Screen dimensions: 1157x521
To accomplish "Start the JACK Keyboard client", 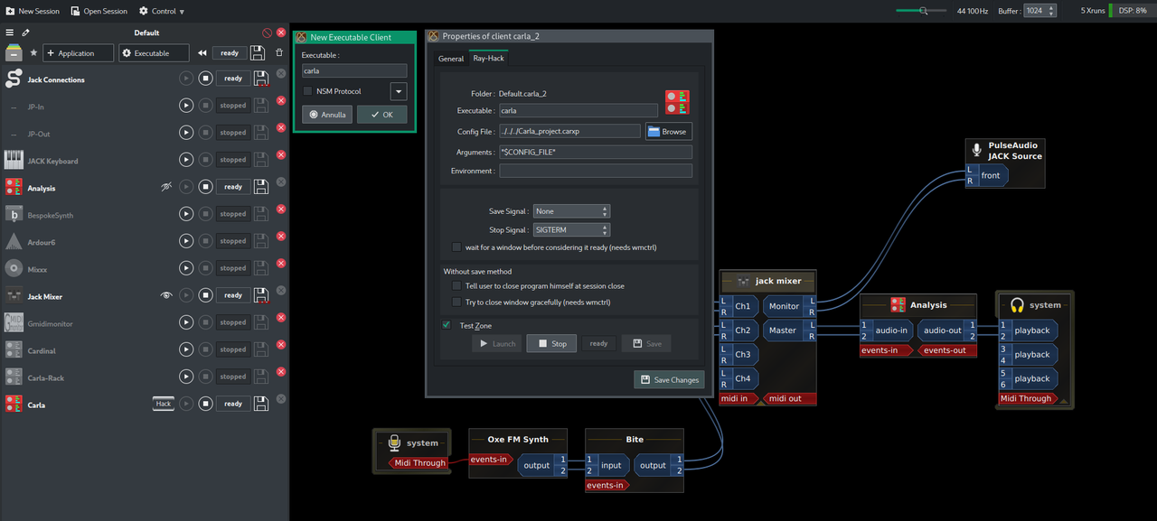I will pyautogui.click(x=186, y=160).
